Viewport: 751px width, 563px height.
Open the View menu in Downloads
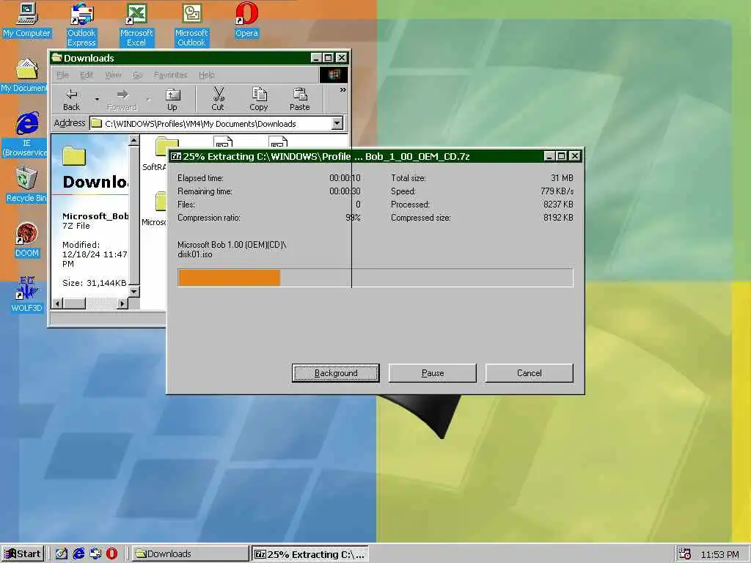point(113,75)
